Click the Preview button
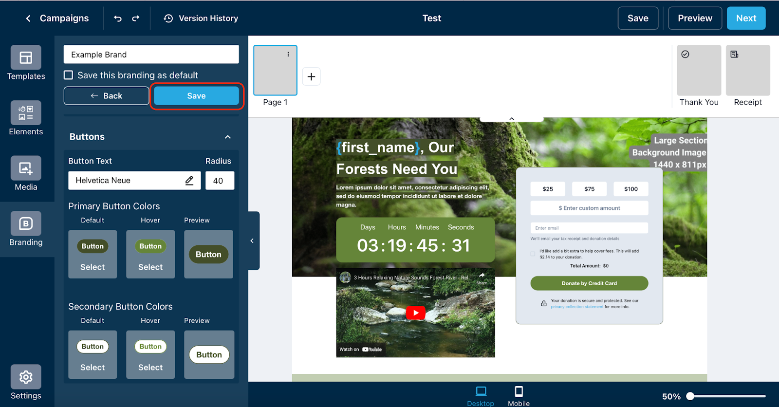Viewport: 779px width, 407px height. coord(695,18)
